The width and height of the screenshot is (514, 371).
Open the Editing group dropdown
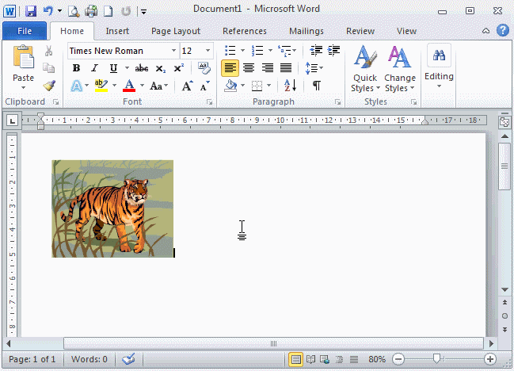439,78
